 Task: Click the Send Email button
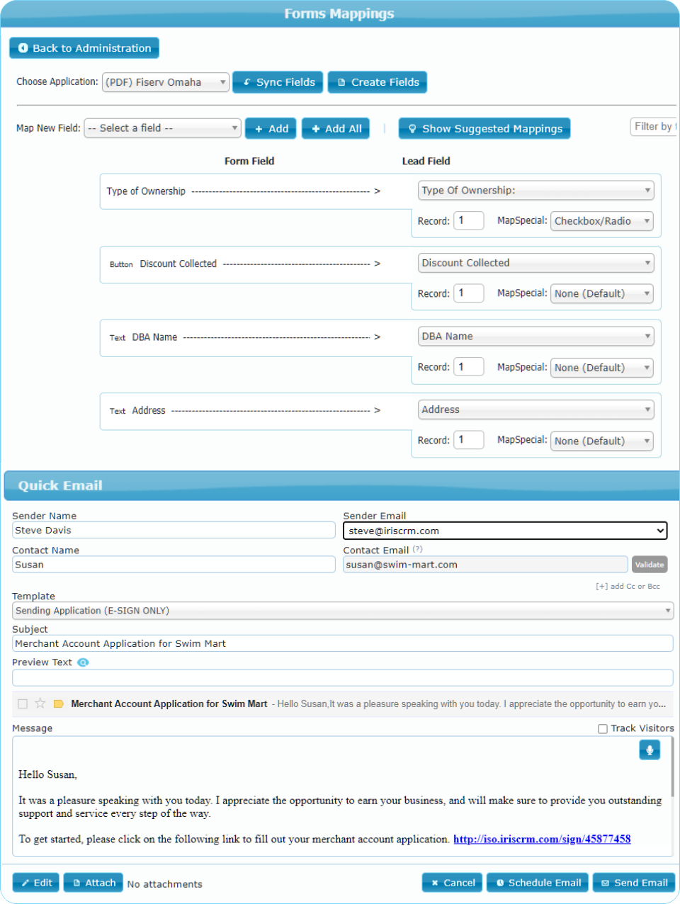pos(634,883)
